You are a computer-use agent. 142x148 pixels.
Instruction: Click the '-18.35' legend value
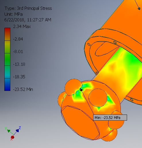point(19,77)
